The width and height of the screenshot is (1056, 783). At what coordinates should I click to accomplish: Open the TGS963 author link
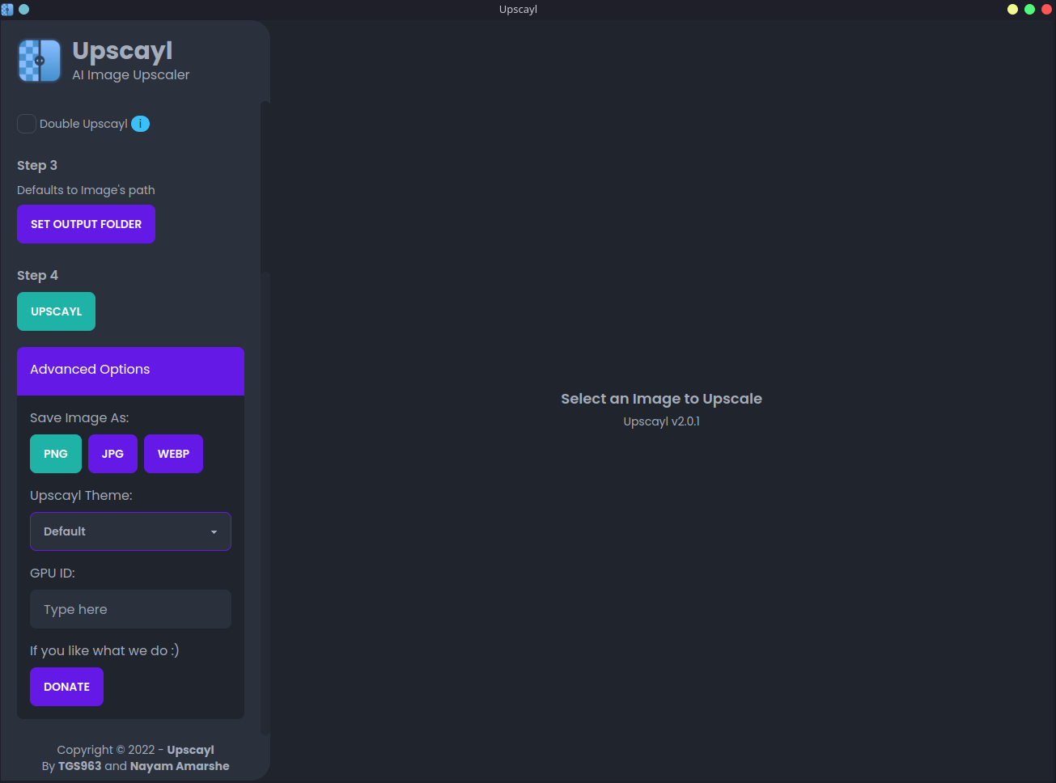[x=79, y=766]
